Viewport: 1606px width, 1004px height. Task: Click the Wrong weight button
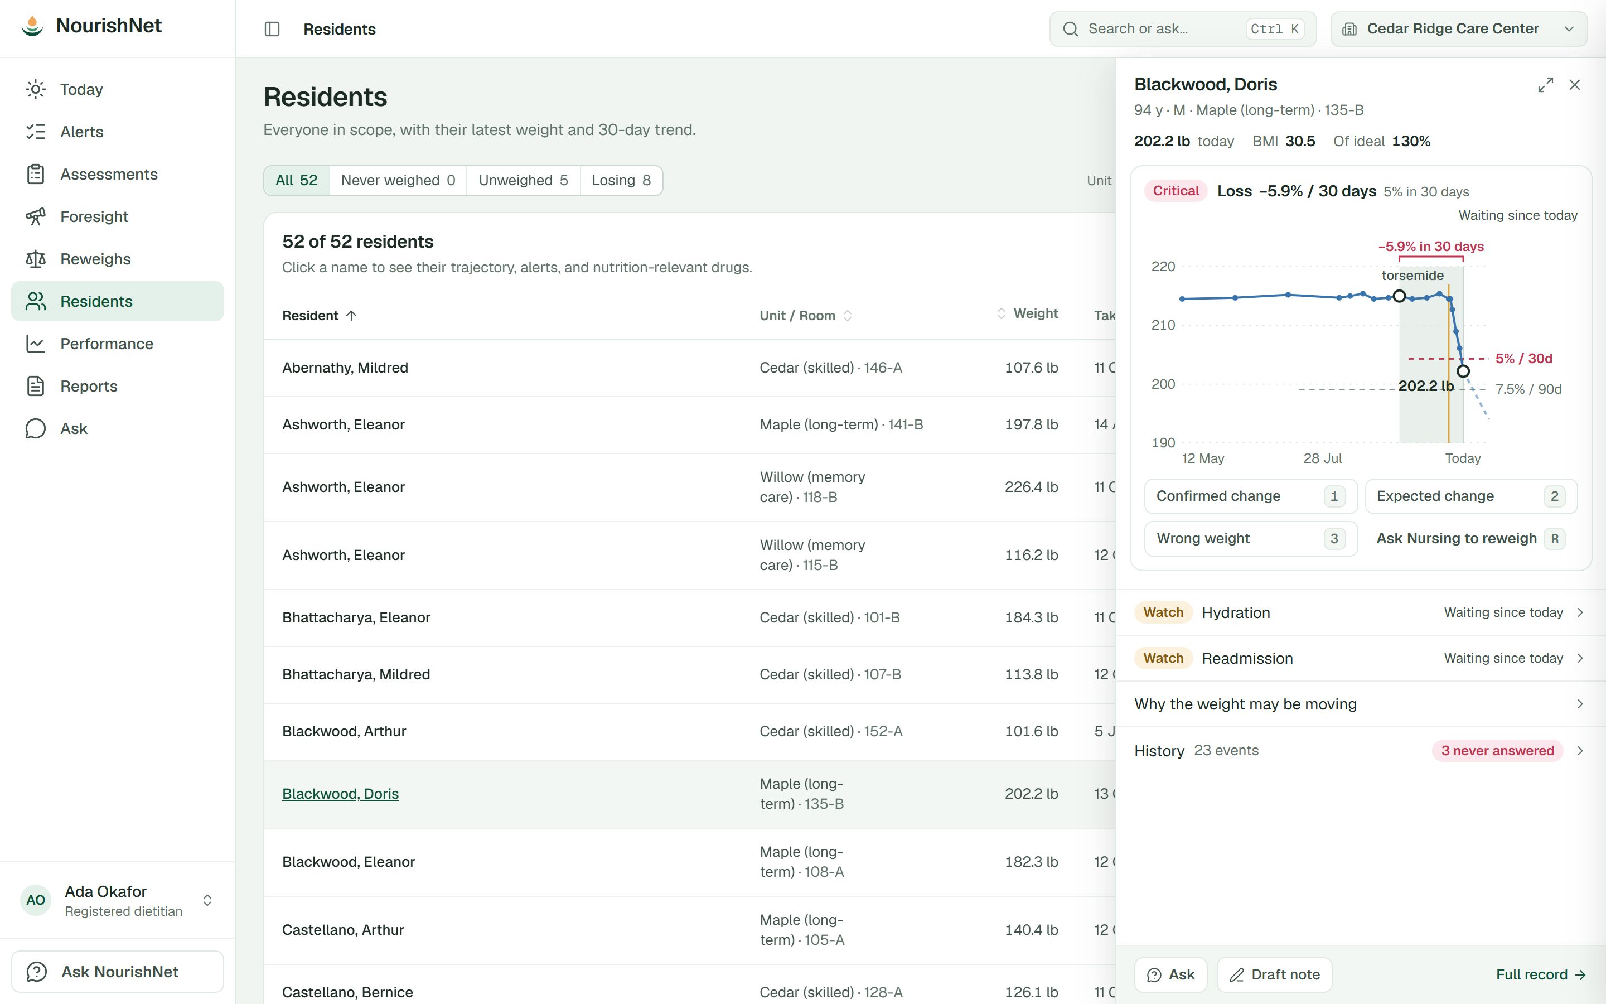tap(1251, 538)
